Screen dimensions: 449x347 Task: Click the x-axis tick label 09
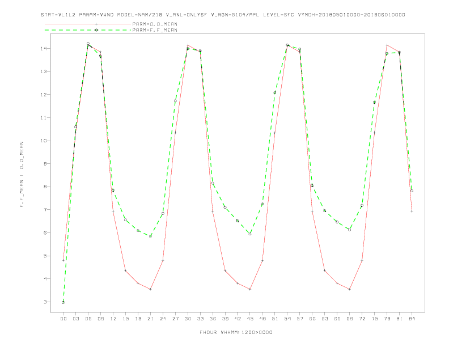(100, 319)
